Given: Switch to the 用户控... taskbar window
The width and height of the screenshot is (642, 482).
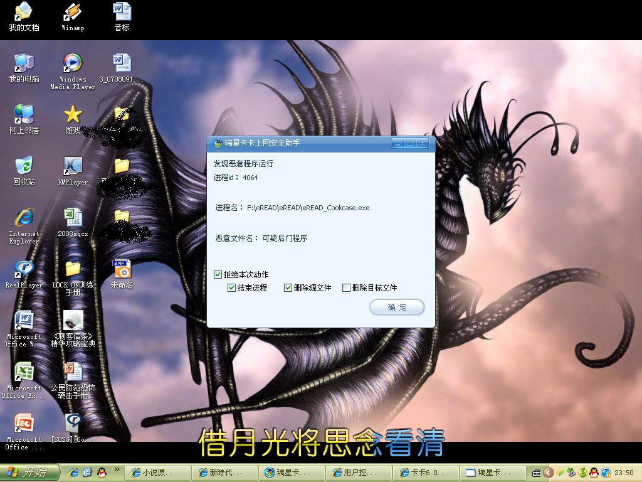Looking at the screenshot, I should 359,473.
